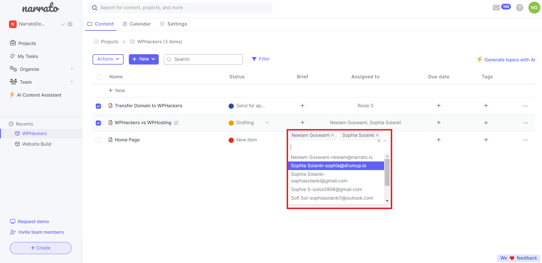The image size is (542, 263).
Task: Remove Neelam Goswami assignee tag
Action: (332, 135)
